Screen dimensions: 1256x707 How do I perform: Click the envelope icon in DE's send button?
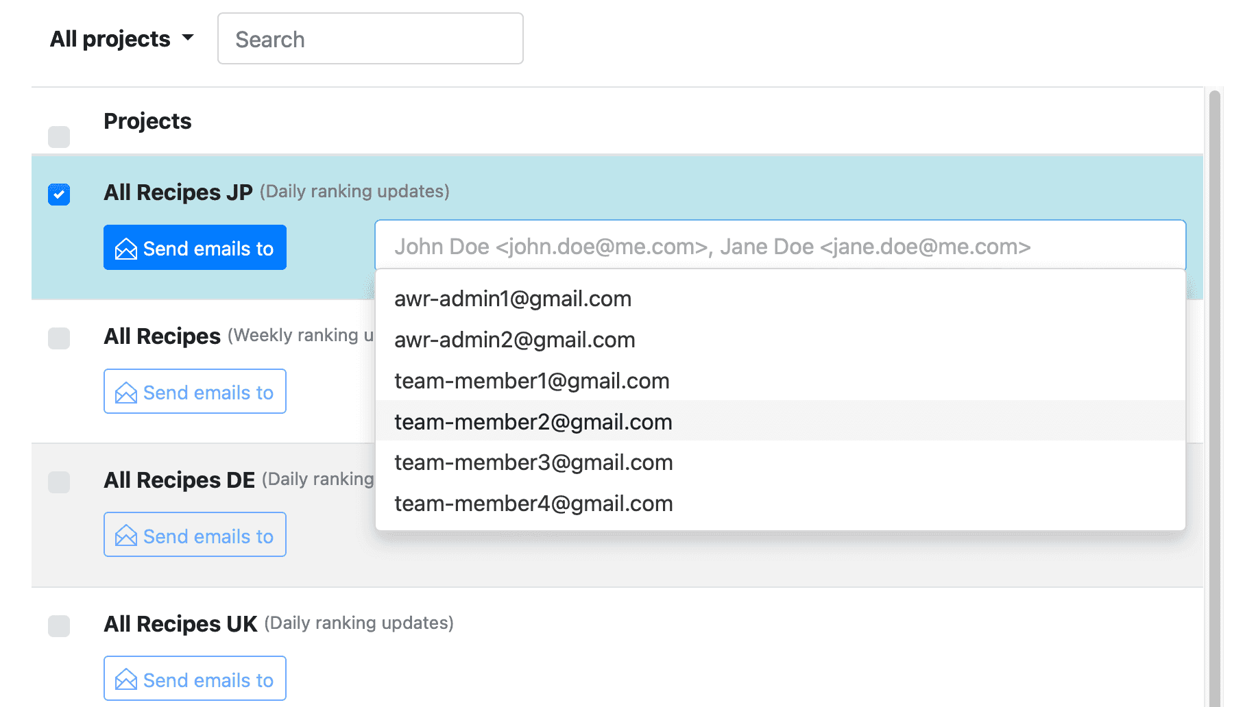click(126, 536)
